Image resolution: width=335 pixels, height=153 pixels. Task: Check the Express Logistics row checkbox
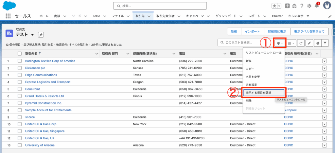(x=20, y=82)
